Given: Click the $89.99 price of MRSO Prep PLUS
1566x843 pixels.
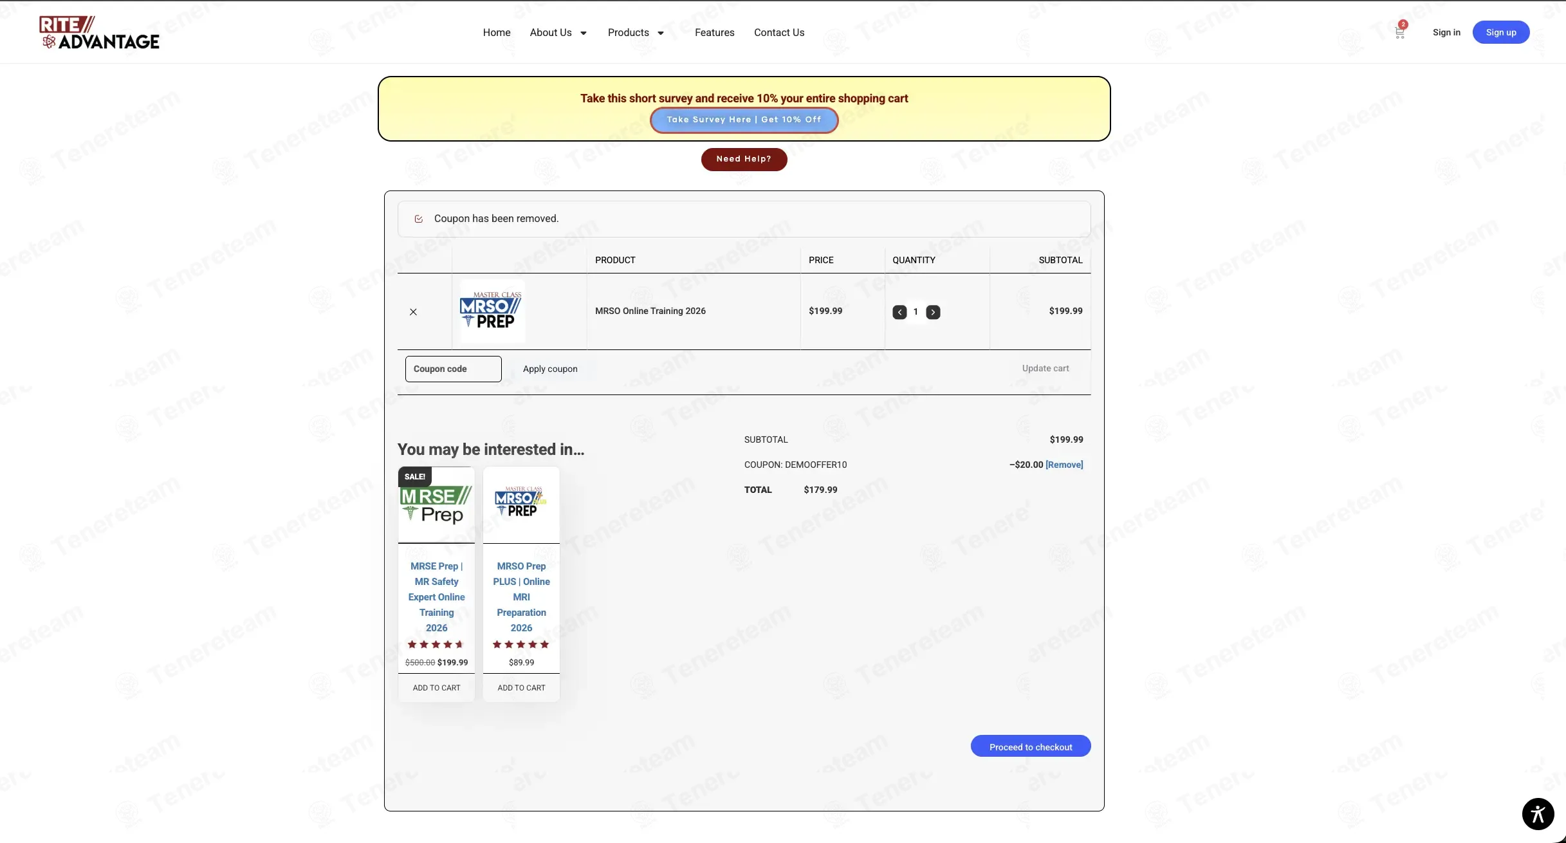Looking at the screenshot, I should tap(521, 662).
